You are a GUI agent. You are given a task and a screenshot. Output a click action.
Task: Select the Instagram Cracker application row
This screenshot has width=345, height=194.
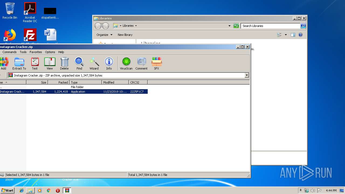pyautogui.click(x=74, y=92)
